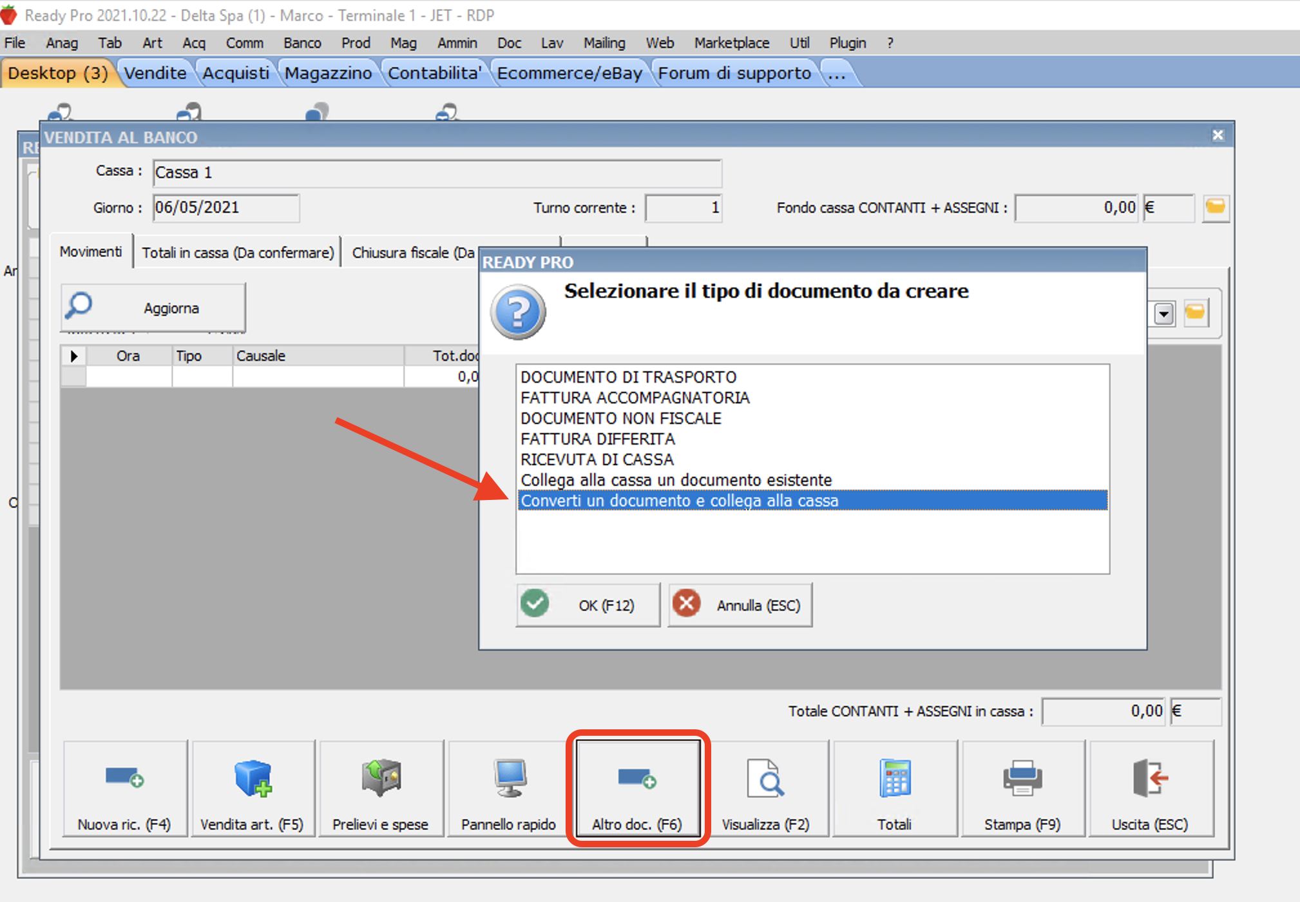Select Converti un documento e collega alla cassa
Image resolution: width=1300 pixels, height=902 pixels.
tap(812, 501)
